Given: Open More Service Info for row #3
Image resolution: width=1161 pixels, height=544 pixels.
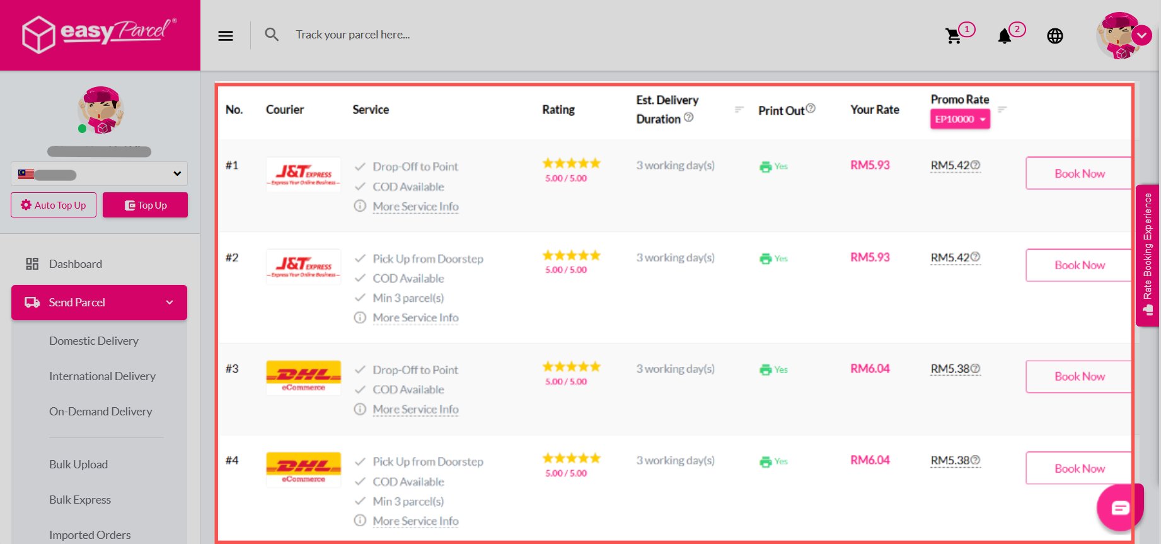Looking at the screenshot, I should pyautogui.click(x=415, y=410).
